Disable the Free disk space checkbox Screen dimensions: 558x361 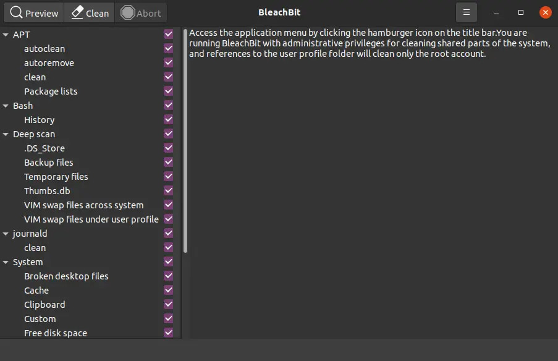point(168,333)
